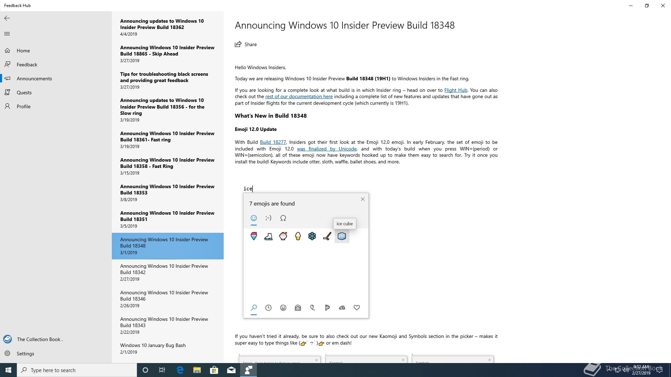Open the Flight Hub link
The height and width of the screenshot is (377, 671).
coord(455,90)
